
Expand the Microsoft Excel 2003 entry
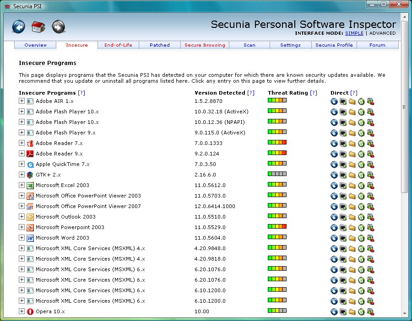[x=22, y=185]
